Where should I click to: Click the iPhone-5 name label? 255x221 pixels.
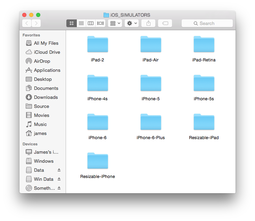[151, 99]
